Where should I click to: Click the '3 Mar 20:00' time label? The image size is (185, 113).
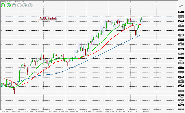click(16, 112)
